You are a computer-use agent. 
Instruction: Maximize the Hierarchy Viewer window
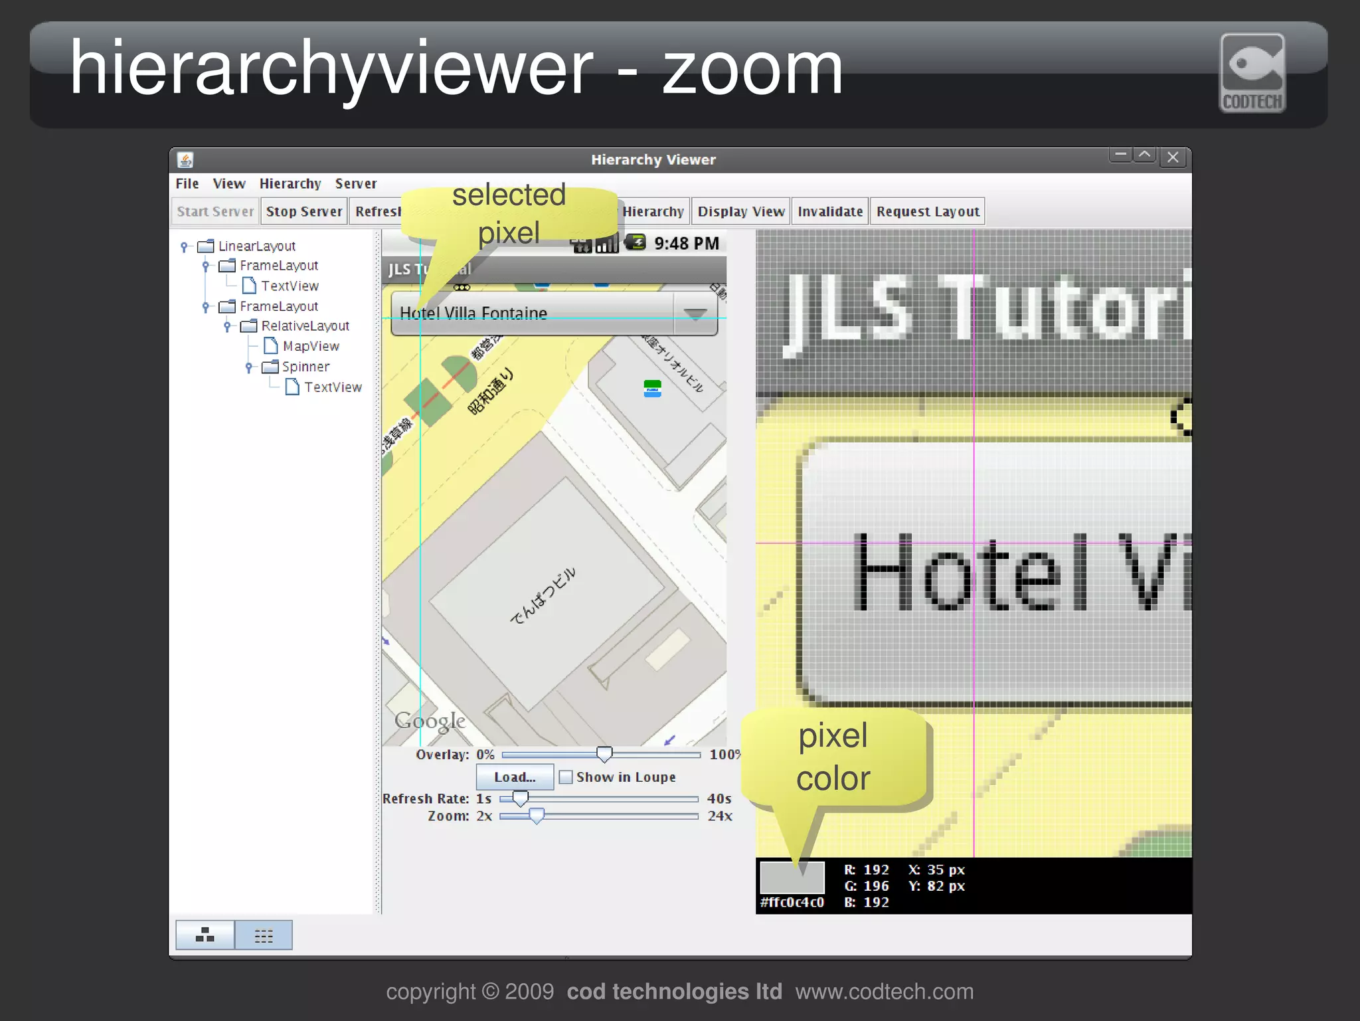[1145, 155]
